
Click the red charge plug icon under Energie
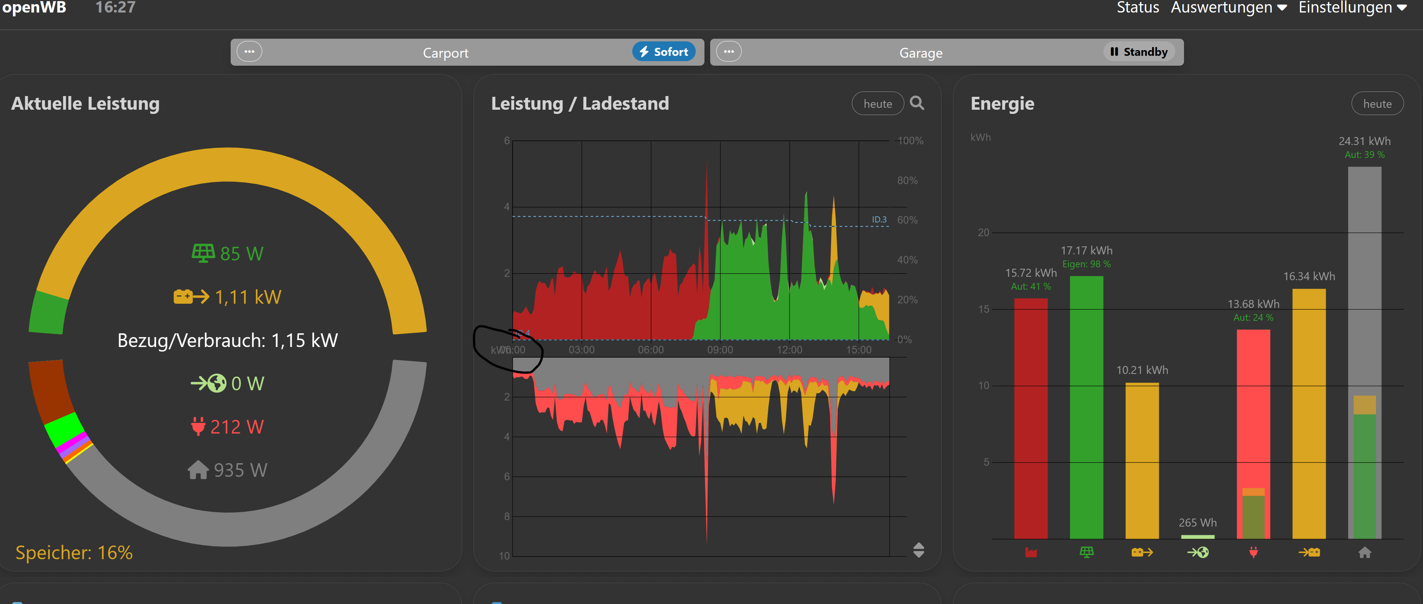1254,552
